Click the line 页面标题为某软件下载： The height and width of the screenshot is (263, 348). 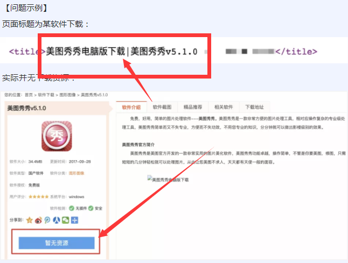tap(46, 24)
